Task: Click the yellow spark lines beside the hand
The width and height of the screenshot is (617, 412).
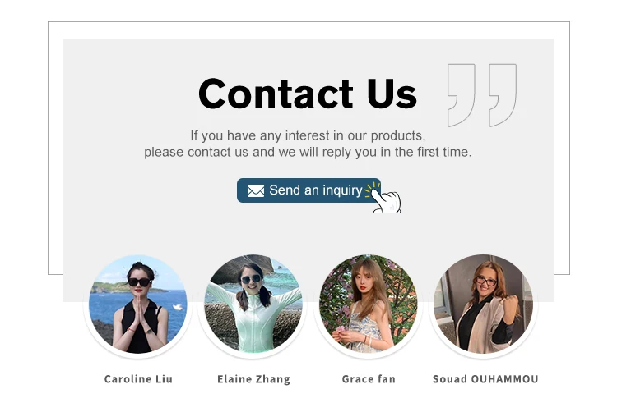Action: 372,189
